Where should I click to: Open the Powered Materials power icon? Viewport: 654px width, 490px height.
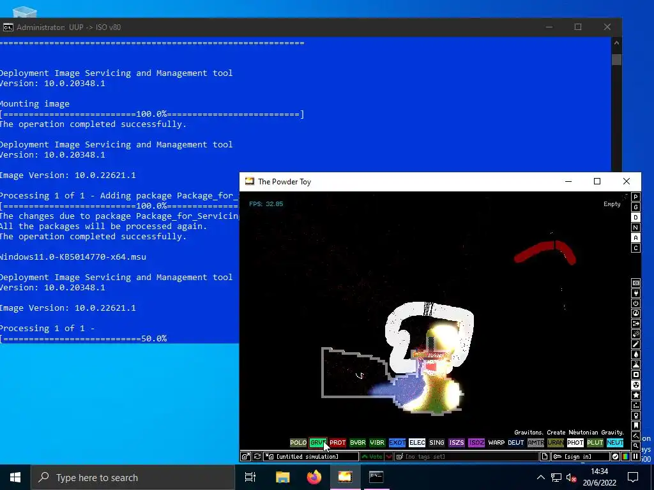(635, 303)
